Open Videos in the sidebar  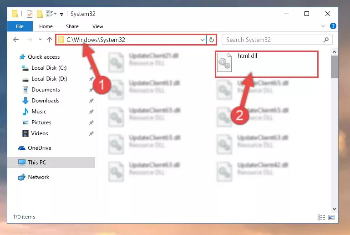40,133
